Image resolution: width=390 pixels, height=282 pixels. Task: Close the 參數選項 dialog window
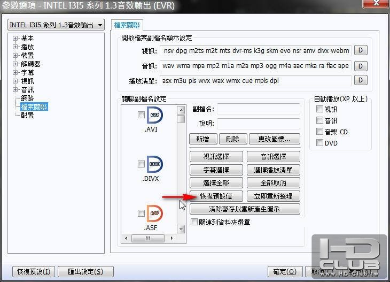pyautogui.click(x=376, y=4)
